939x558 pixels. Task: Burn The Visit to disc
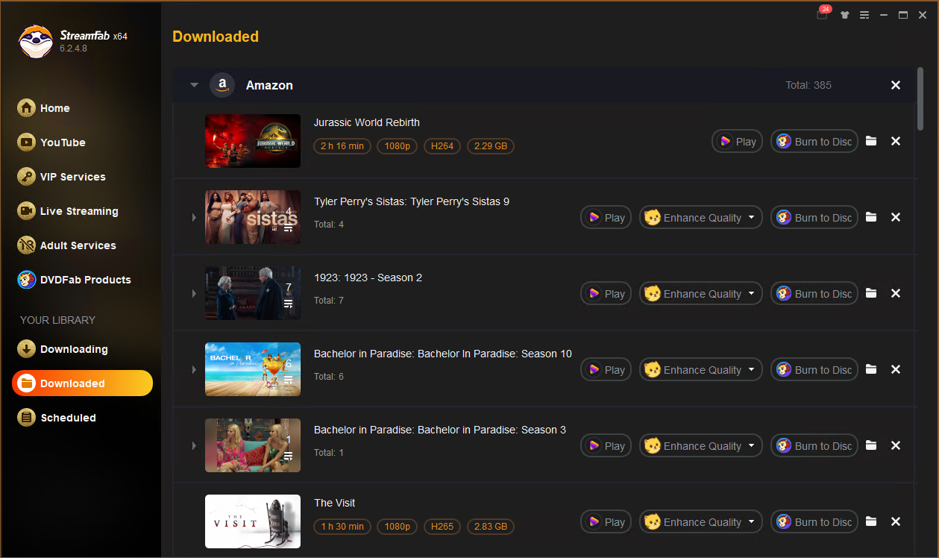(814, 522)
